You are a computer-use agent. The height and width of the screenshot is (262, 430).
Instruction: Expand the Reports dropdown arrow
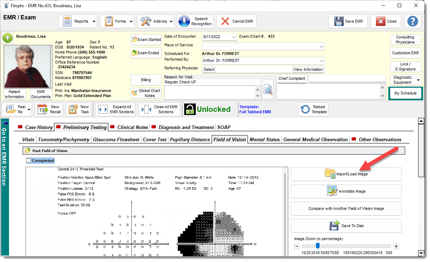[94, 21]
